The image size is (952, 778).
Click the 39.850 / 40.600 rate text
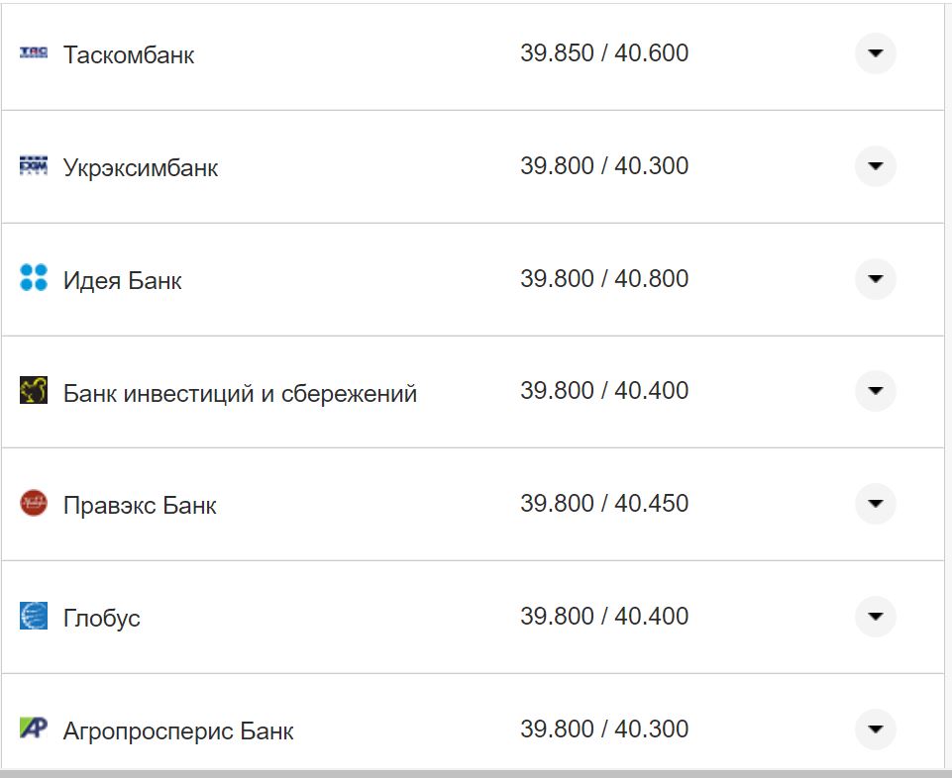point(606,53)
